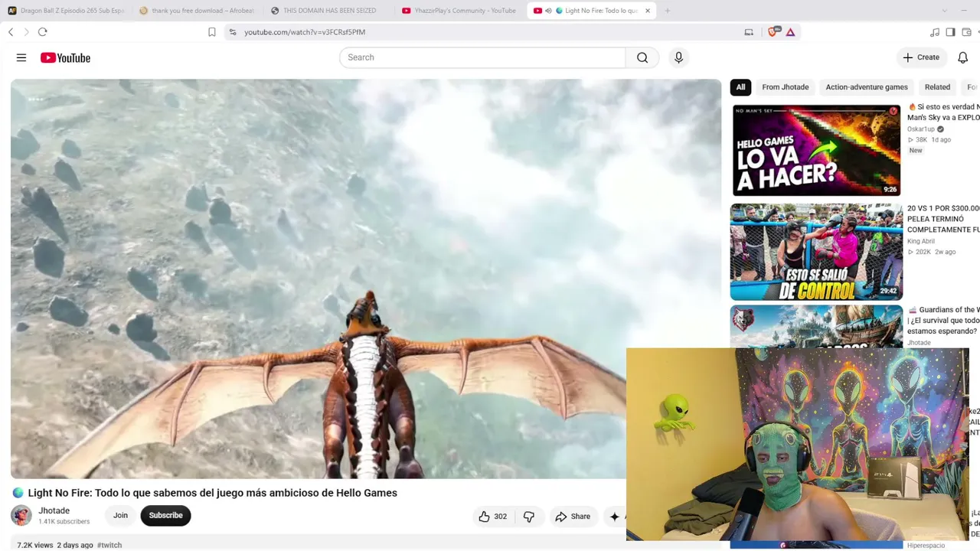Go to the YouTube home logo
Screen dimensions: 980x551
point(65,57)
